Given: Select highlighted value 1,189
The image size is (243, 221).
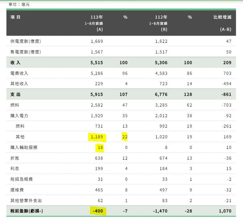Looking at the screenshot, I should coord(97,137).
